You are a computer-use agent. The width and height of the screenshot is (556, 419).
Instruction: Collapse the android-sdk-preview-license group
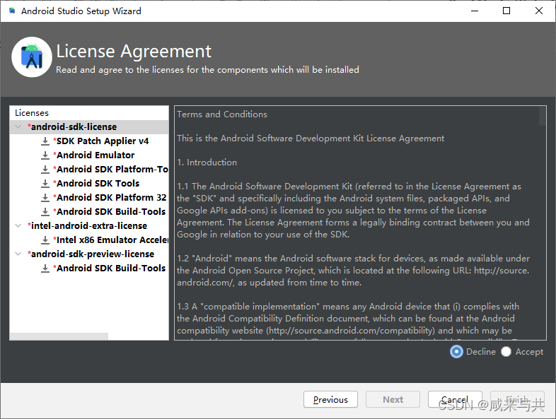click(x=18, y=254)
